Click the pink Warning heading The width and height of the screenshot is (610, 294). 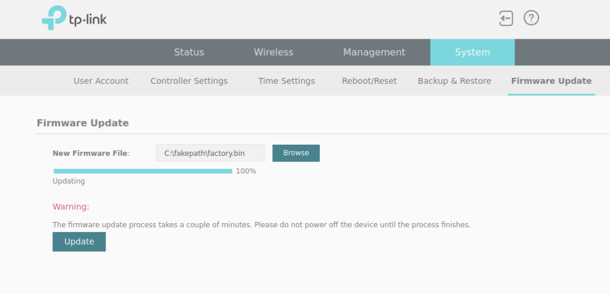point(71,207)
